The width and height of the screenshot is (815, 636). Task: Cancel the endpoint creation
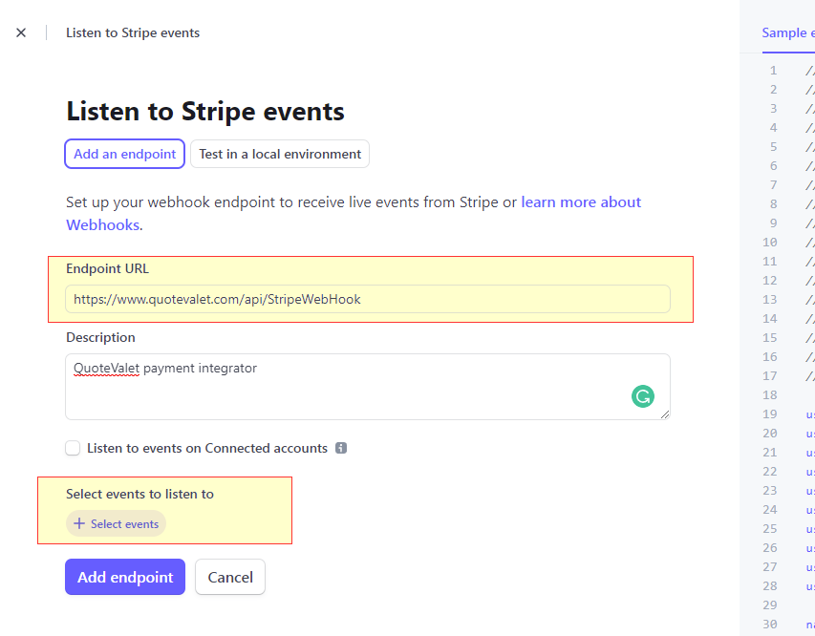click(230, 577)
